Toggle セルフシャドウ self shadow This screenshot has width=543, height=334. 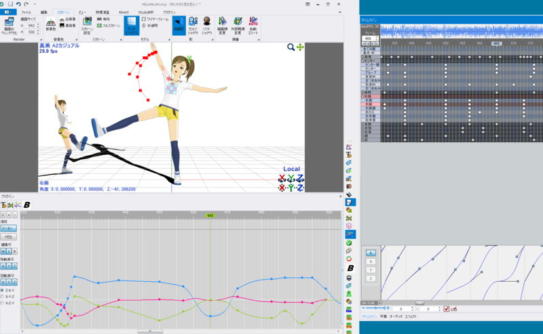(x=193, y=26)
